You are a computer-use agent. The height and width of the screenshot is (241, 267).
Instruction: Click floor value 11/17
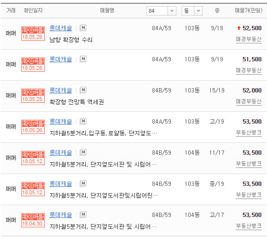(217, 153)
